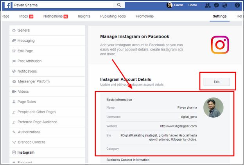
Task: Open Post Attribution settings
Action: pyautogui.click(x=47, y=61)
